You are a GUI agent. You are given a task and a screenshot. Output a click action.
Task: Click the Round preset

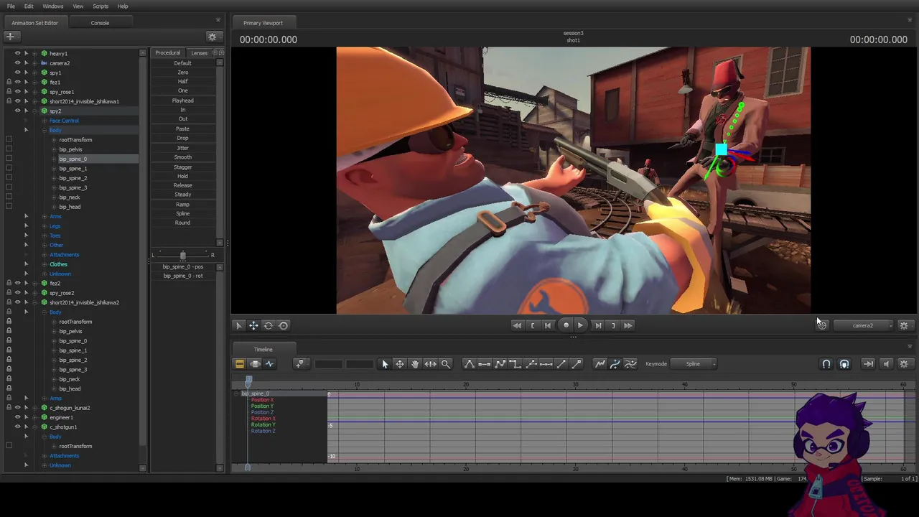[183, 223]
